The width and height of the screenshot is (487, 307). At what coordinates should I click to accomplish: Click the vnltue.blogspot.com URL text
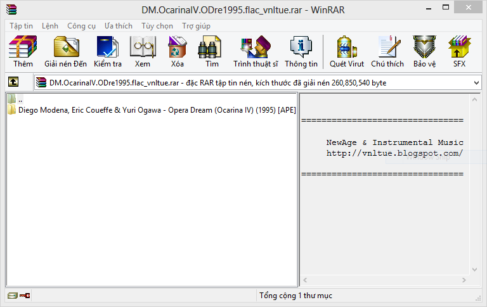pyautogui.click(x=394, y=153)
